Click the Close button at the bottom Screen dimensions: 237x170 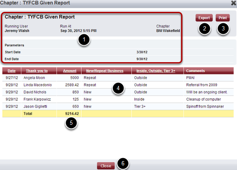(106, 166)
